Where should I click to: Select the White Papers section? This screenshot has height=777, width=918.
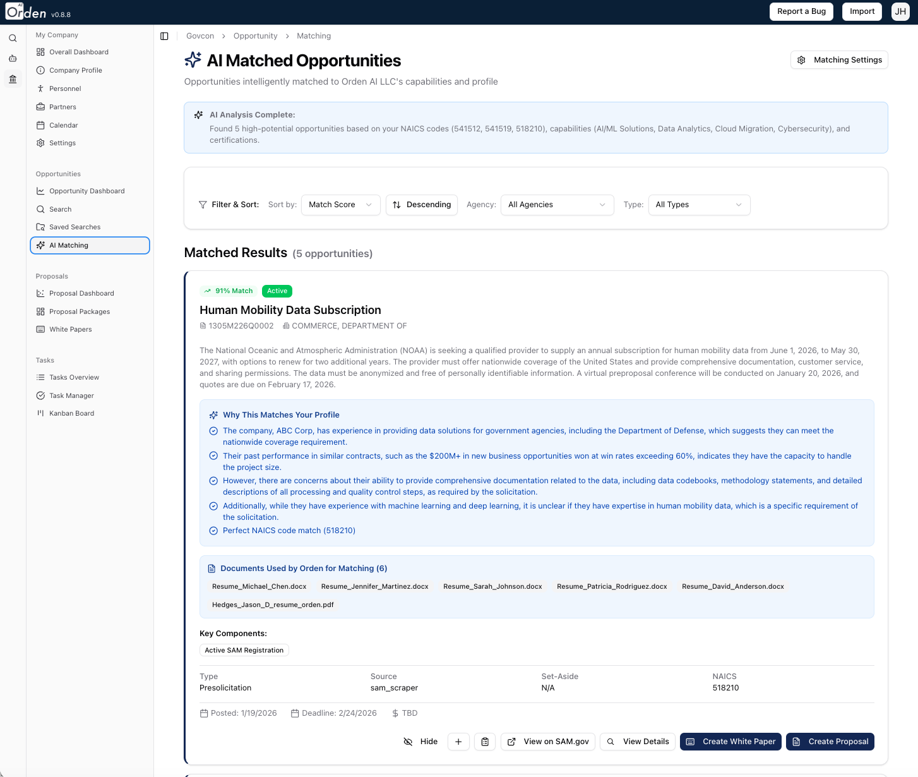coord(69,329)
